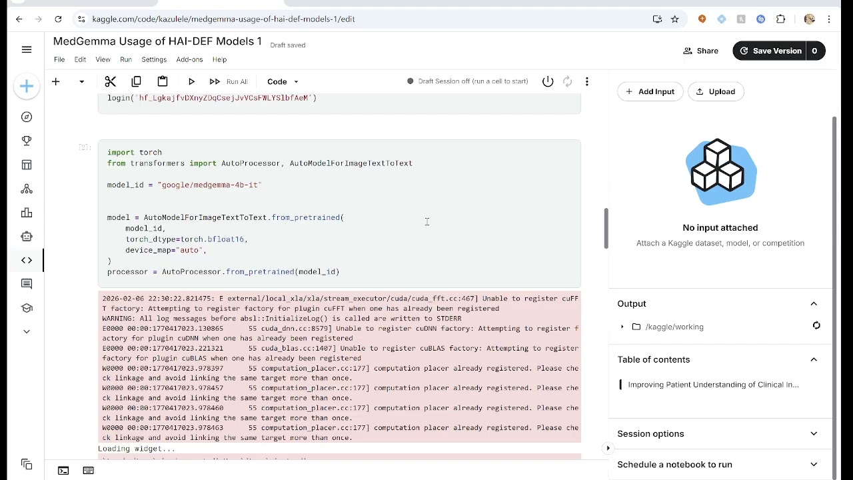The width and height of the screenshot is (853, 480).
Task: Copy the selected cell
Action: point(137,81)
